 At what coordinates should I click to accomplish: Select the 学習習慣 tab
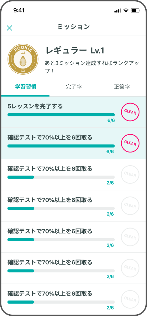click(25, 87)
